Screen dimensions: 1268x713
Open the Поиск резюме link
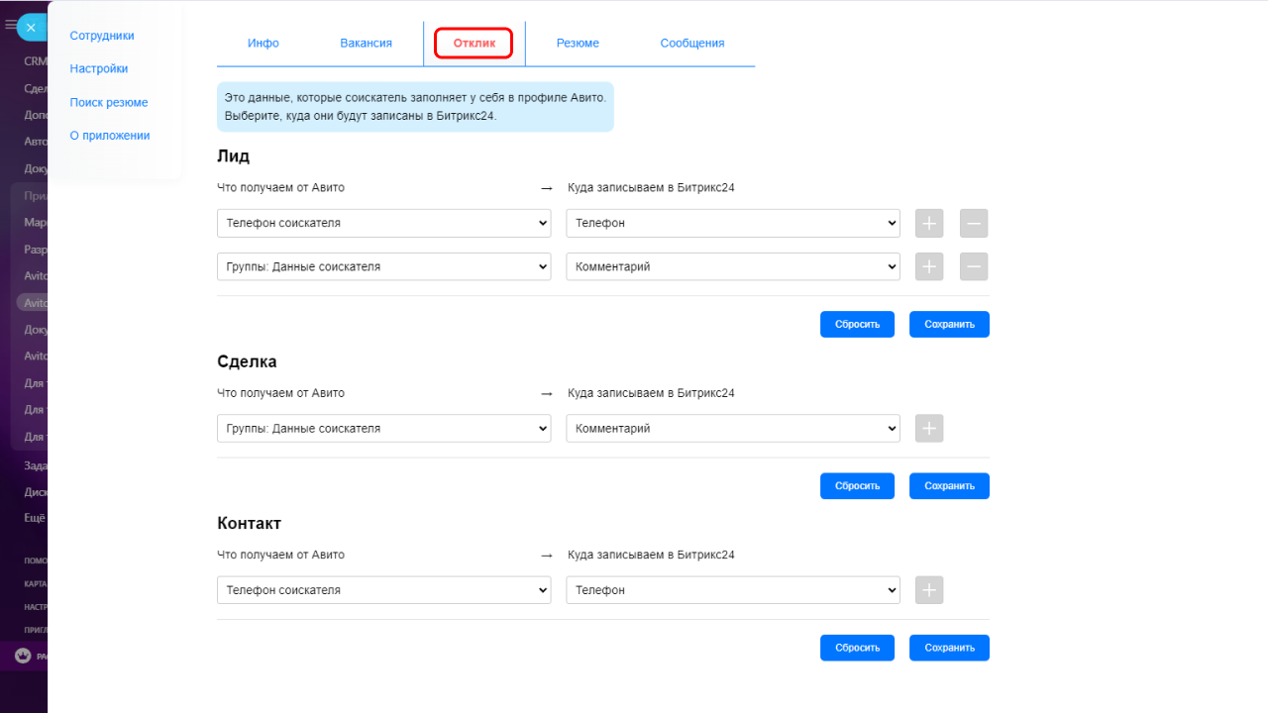(109, 103)
